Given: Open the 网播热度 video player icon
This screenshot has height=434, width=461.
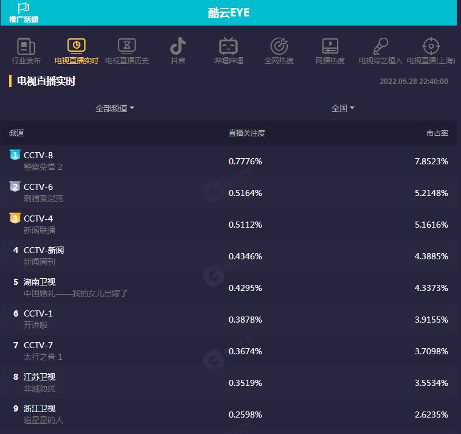Looking at the screenshot, I should click(x=330, y=46).
